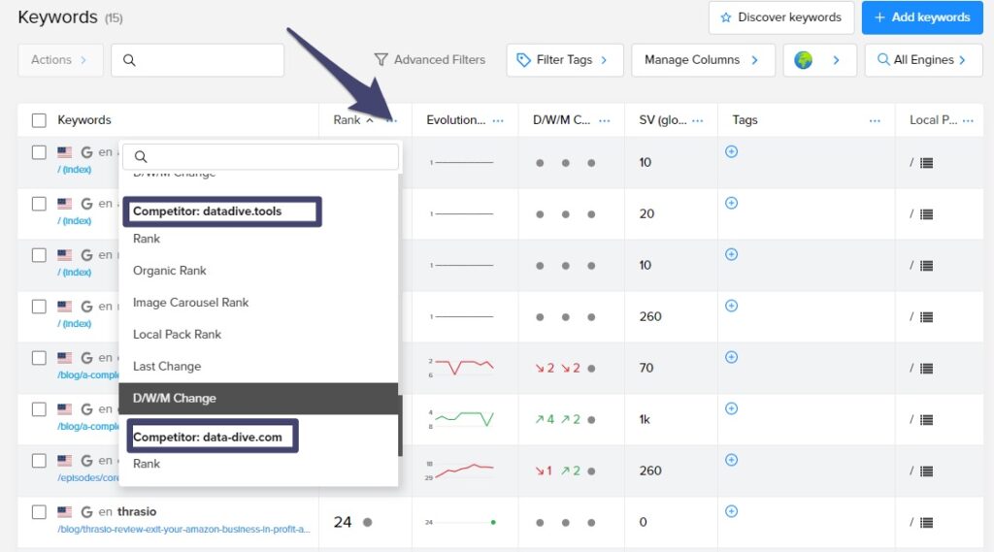Click the SV value 1k
This screenshot has width=994, height=552.
[x=645, y=419]
